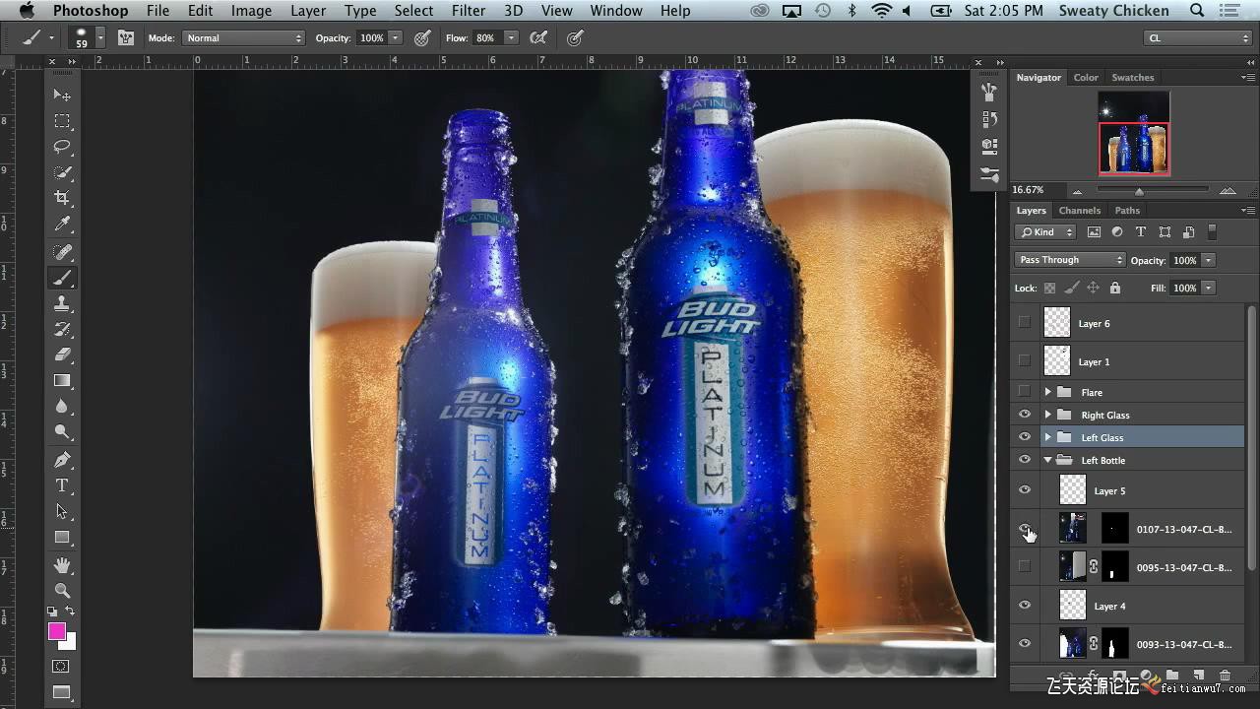Switch to the Channels tab
Viewport: 1260px width, 709px height.
coord(1080,210)
